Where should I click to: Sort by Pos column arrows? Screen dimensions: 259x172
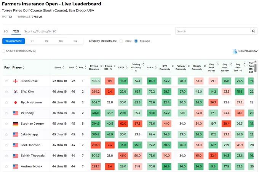tap(85, 68)
